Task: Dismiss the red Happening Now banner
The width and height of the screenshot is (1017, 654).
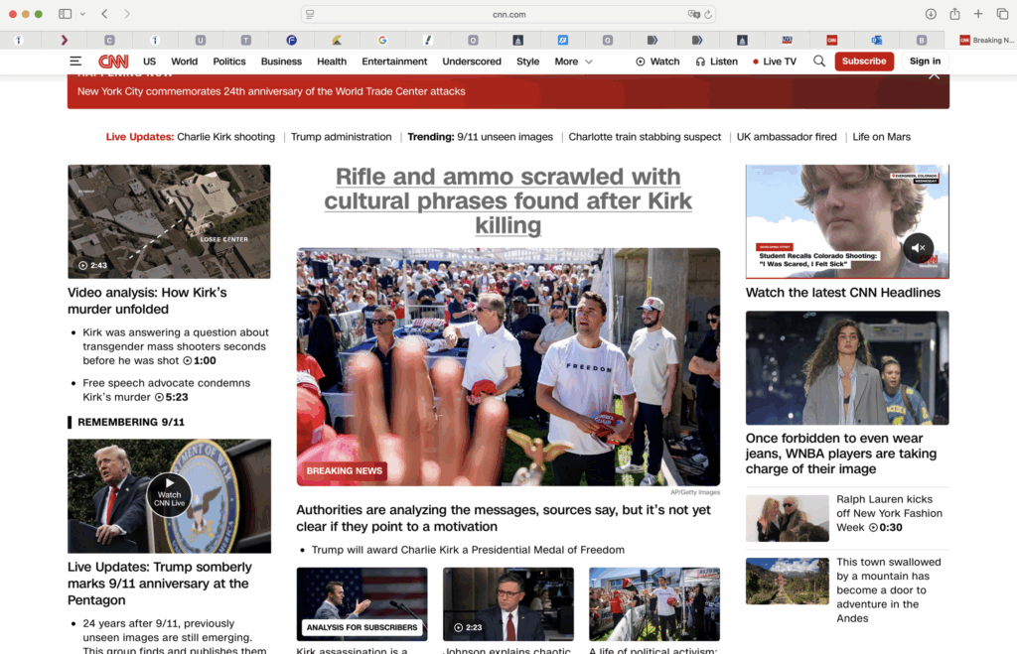Action: (x=934, y=75)
